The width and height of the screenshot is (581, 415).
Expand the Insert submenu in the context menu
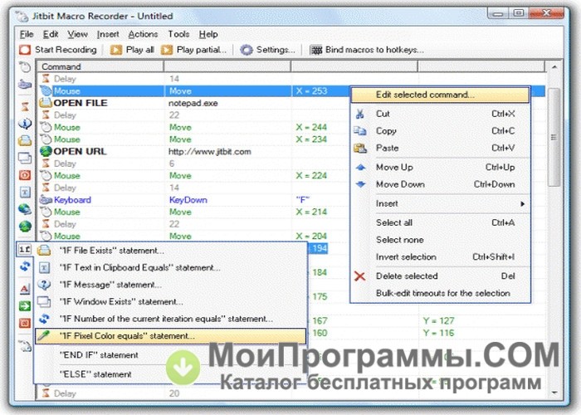tap(440, 203)
